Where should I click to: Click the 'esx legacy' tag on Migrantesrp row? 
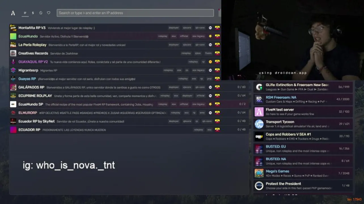(x=198, y=70)
